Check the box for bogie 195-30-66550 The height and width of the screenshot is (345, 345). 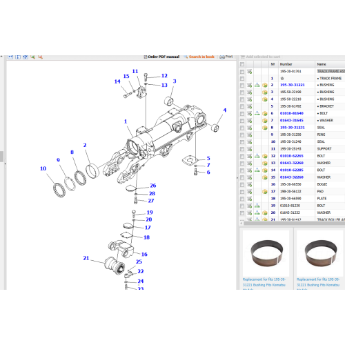242,185
